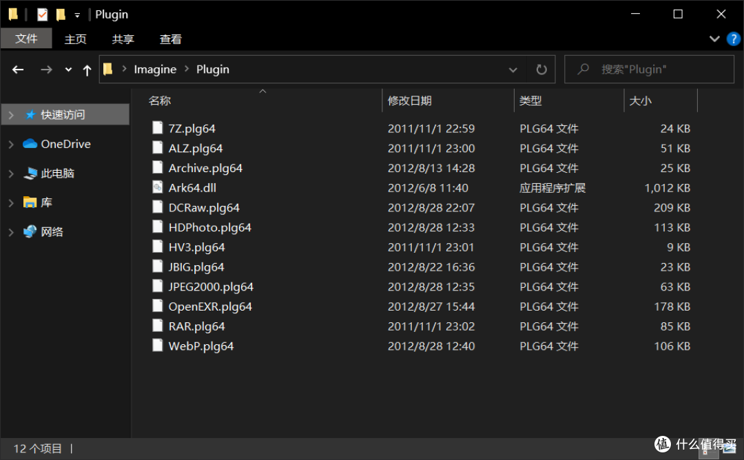Click the Archive.plg64 file icon
744x460 pixels.
[158, 167]
